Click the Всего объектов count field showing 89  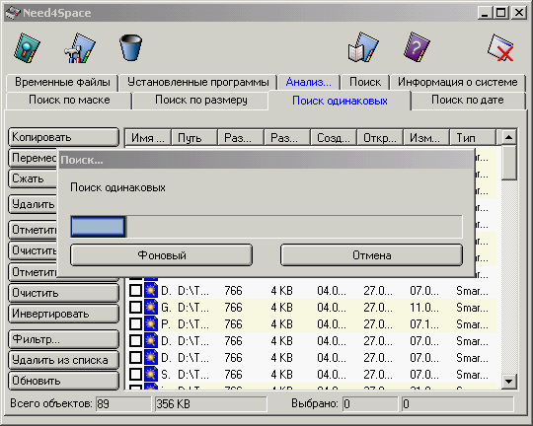[123, 404]
